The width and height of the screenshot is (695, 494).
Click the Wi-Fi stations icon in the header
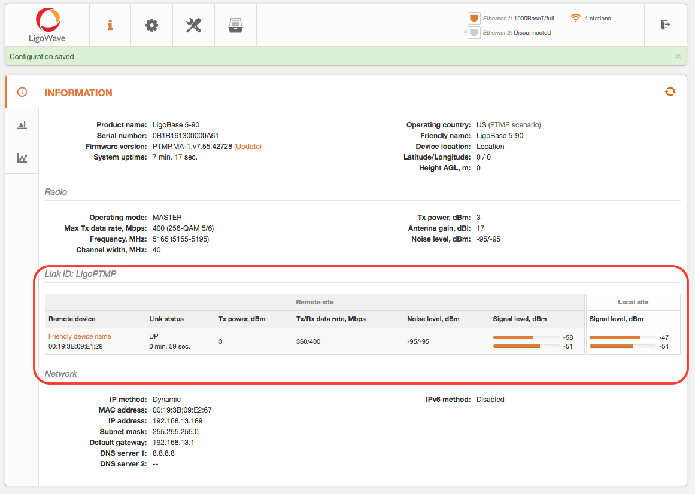(576, 18)
